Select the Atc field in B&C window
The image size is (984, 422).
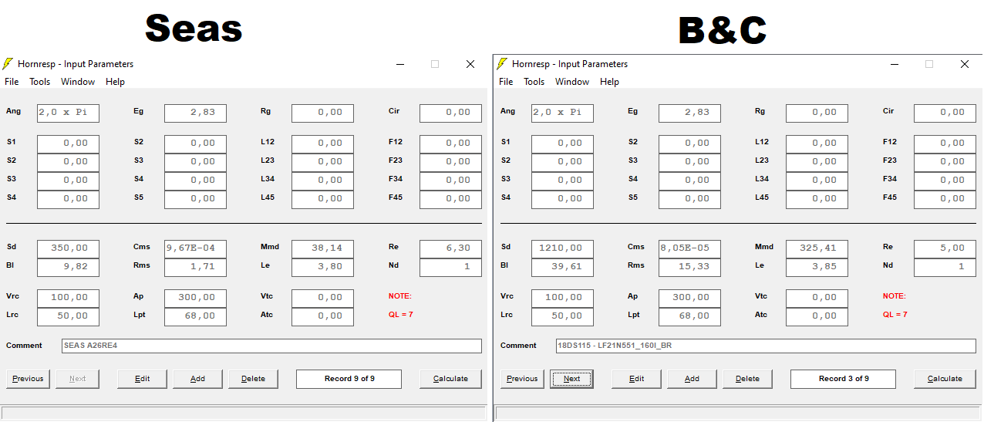pyautogui.click(x=817, y=316)
